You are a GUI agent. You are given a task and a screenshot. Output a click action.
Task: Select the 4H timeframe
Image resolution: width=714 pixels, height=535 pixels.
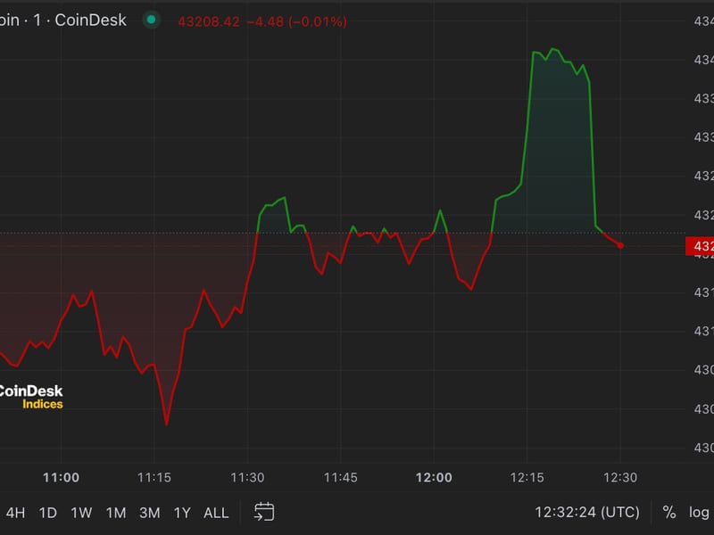[14, 513]
